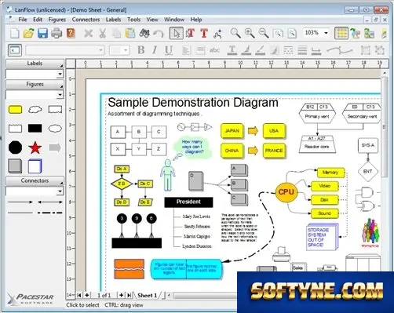This screenshot has height=313, width=394.
Task: Toggle the grid display button
Action: tap(341, 33)
